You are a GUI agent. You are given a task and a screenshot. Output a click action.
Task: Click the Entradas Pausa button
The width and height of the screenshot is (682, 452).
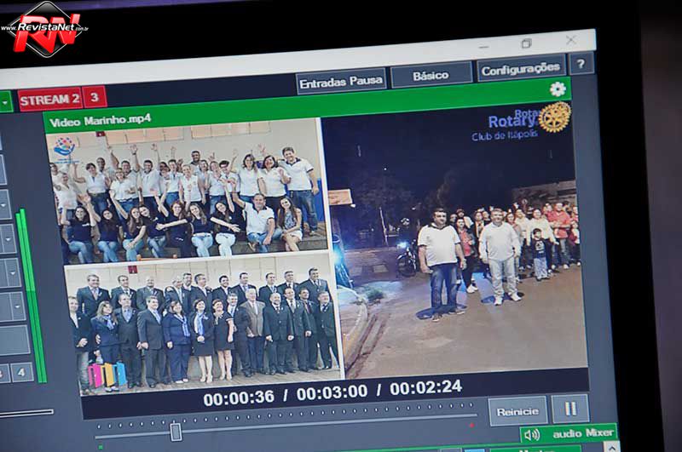[x=341, y=82]
